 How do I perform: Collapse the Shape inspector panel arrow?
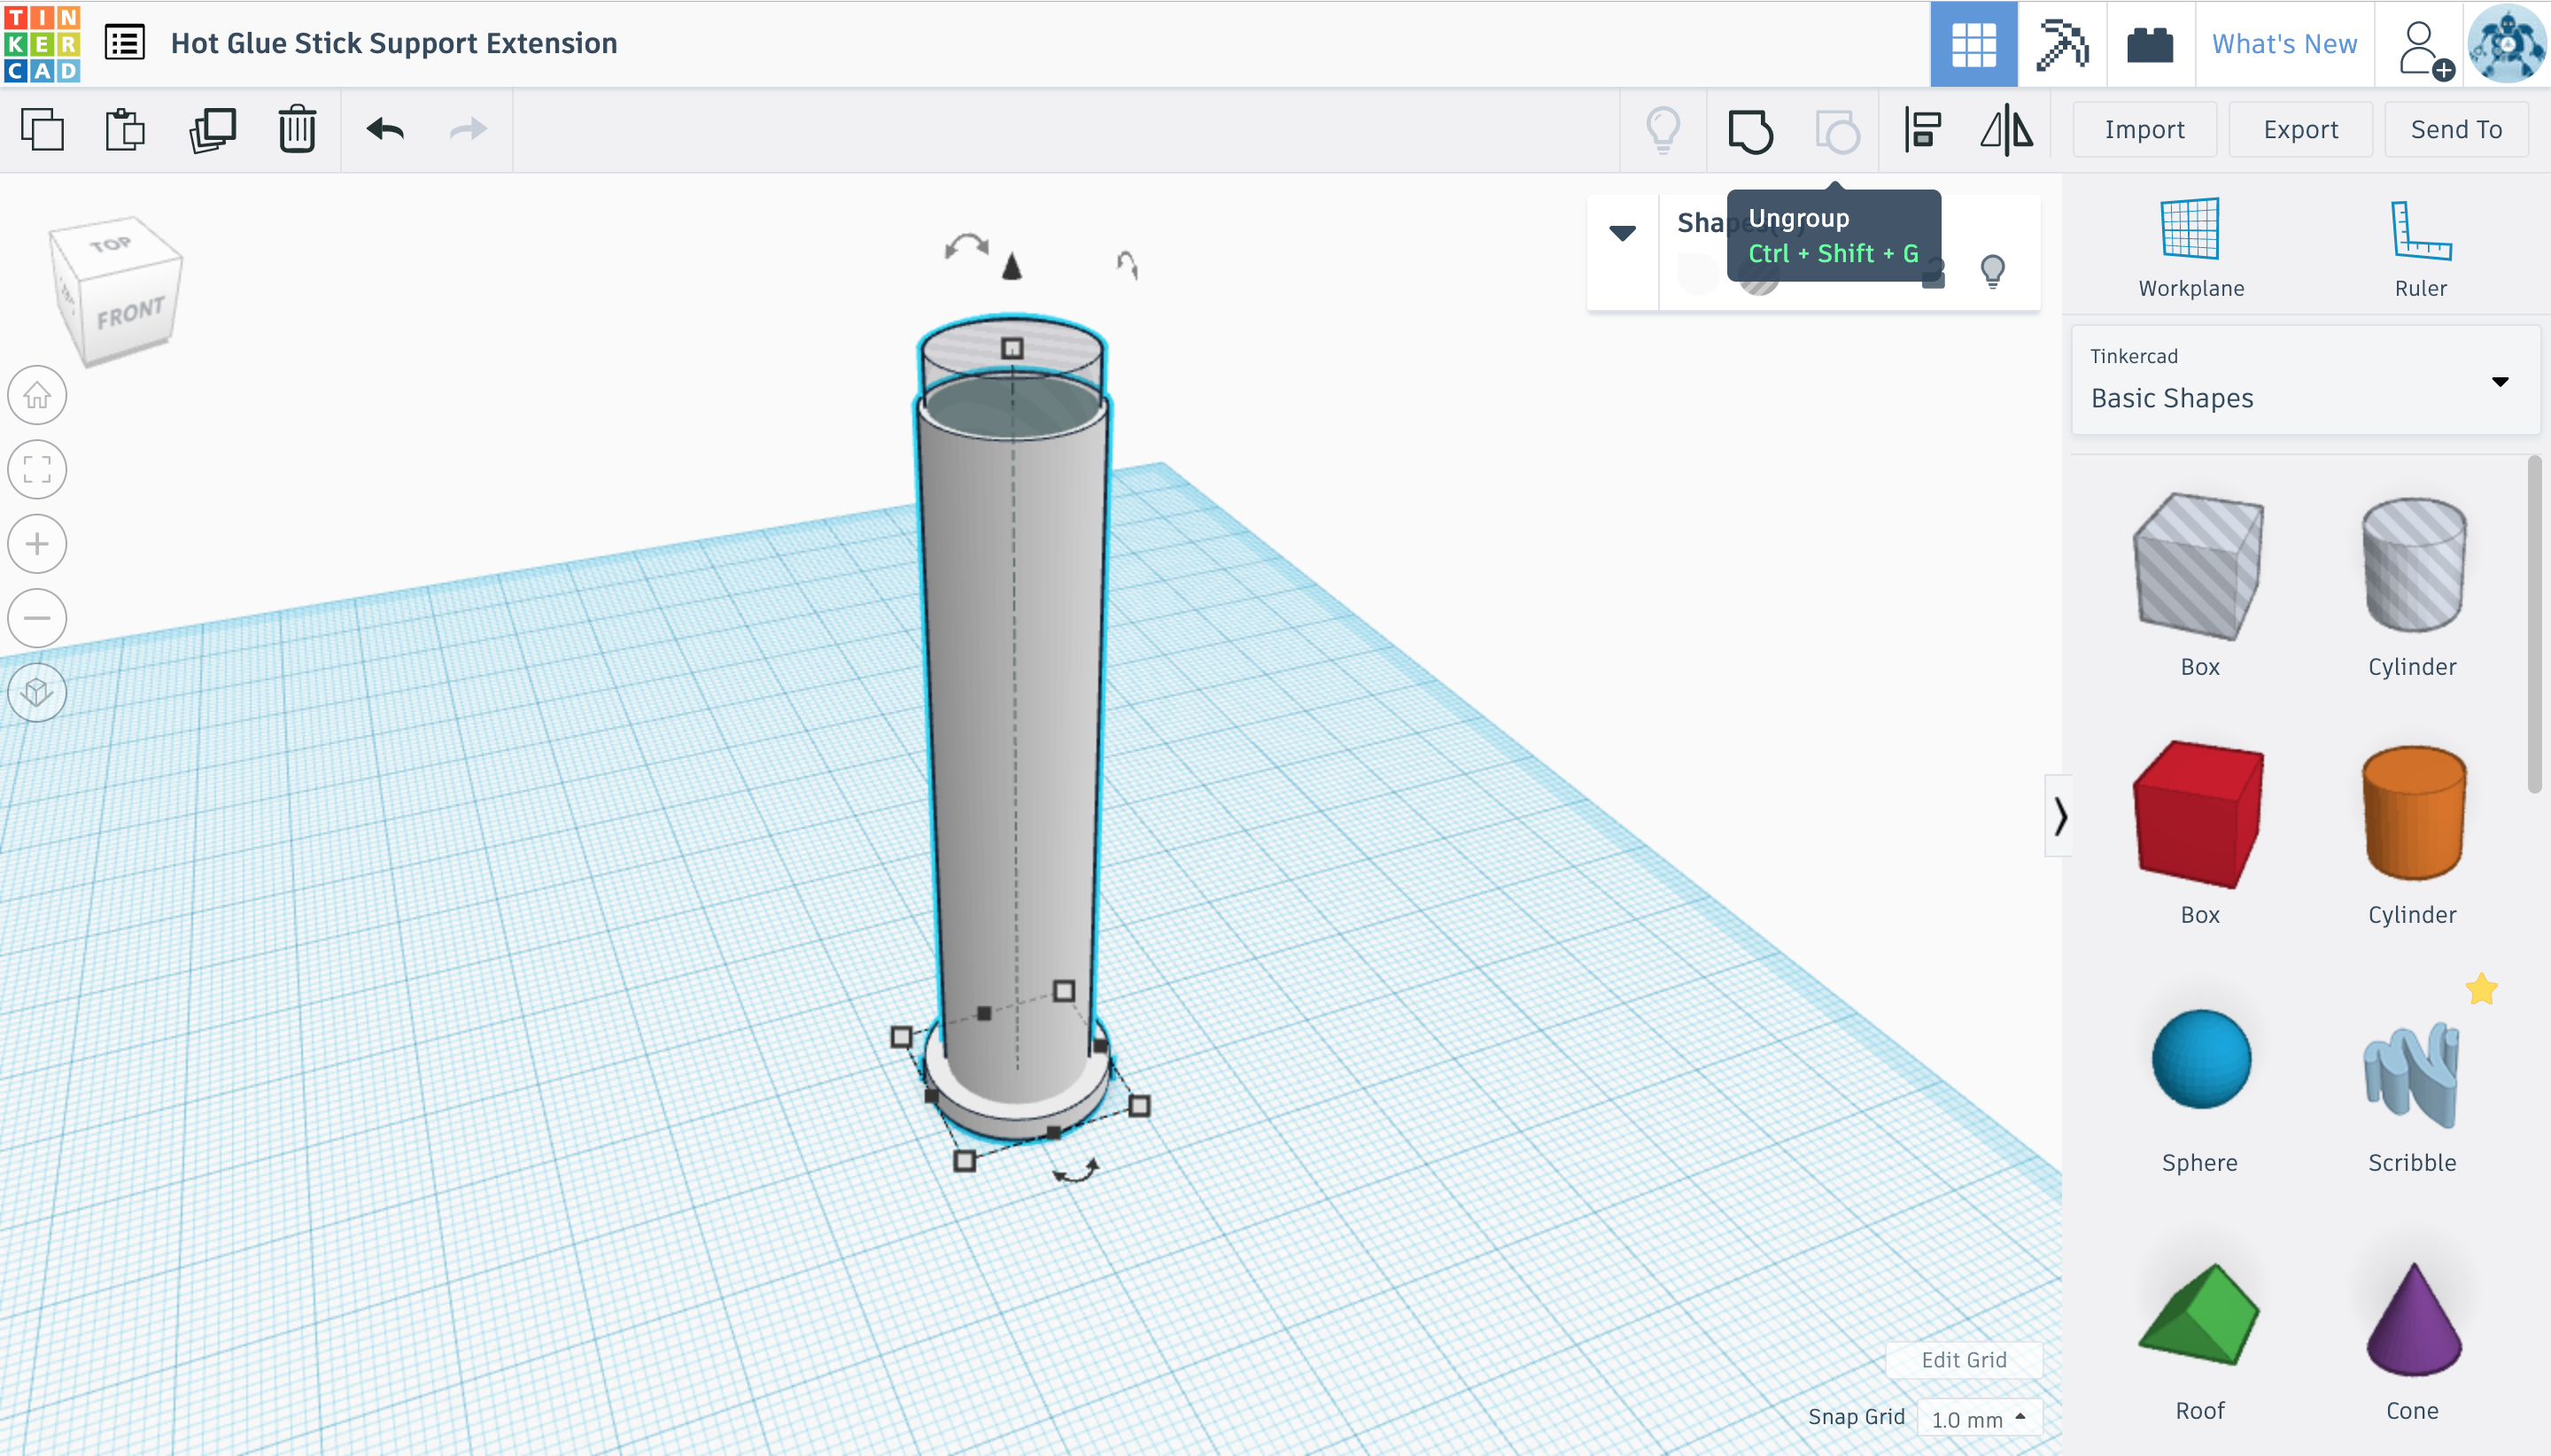(1622, 233)
